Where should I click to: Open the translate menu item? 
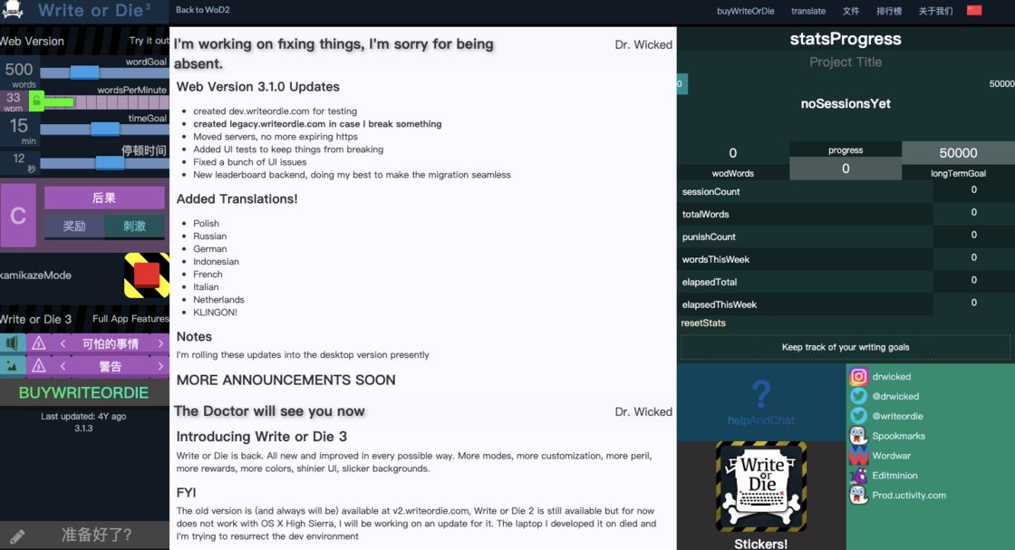coord(807,11)
